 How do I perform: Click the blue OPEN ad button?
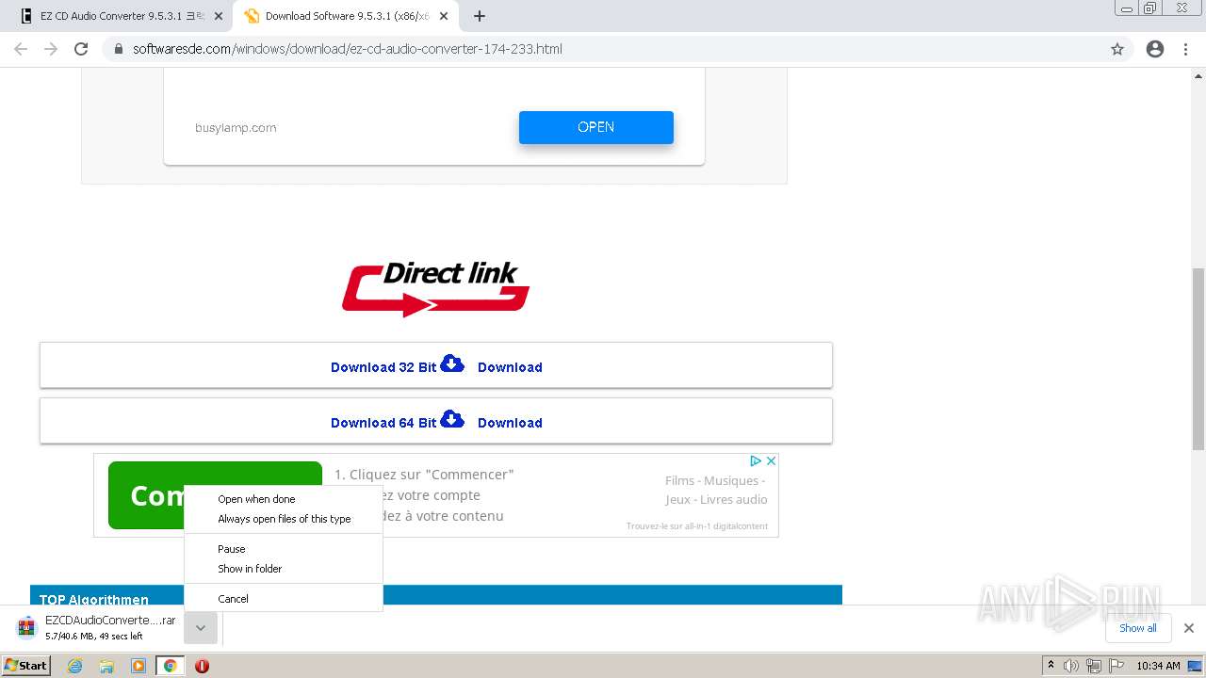click(x=596, y=127)
